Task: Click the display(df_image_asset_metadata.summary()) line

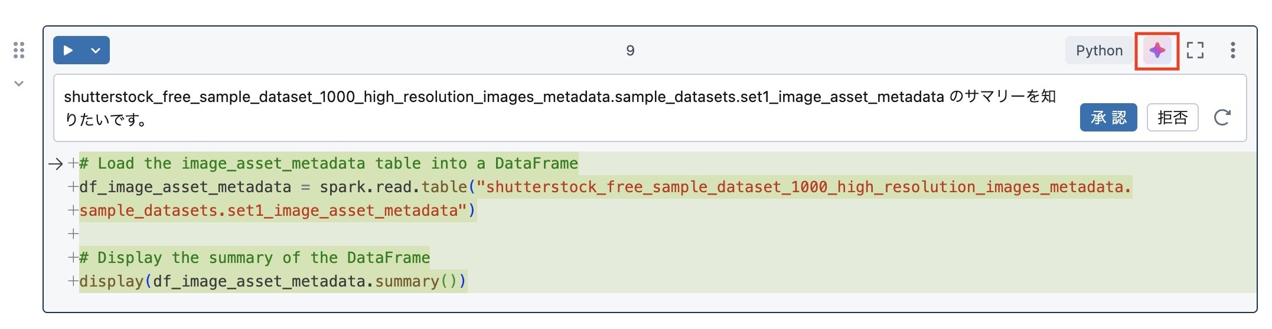Action: point(273,281)
